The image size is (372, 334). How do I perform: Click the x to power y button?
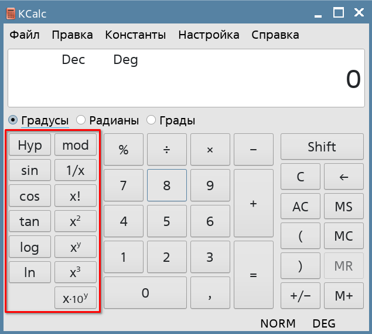76,247
